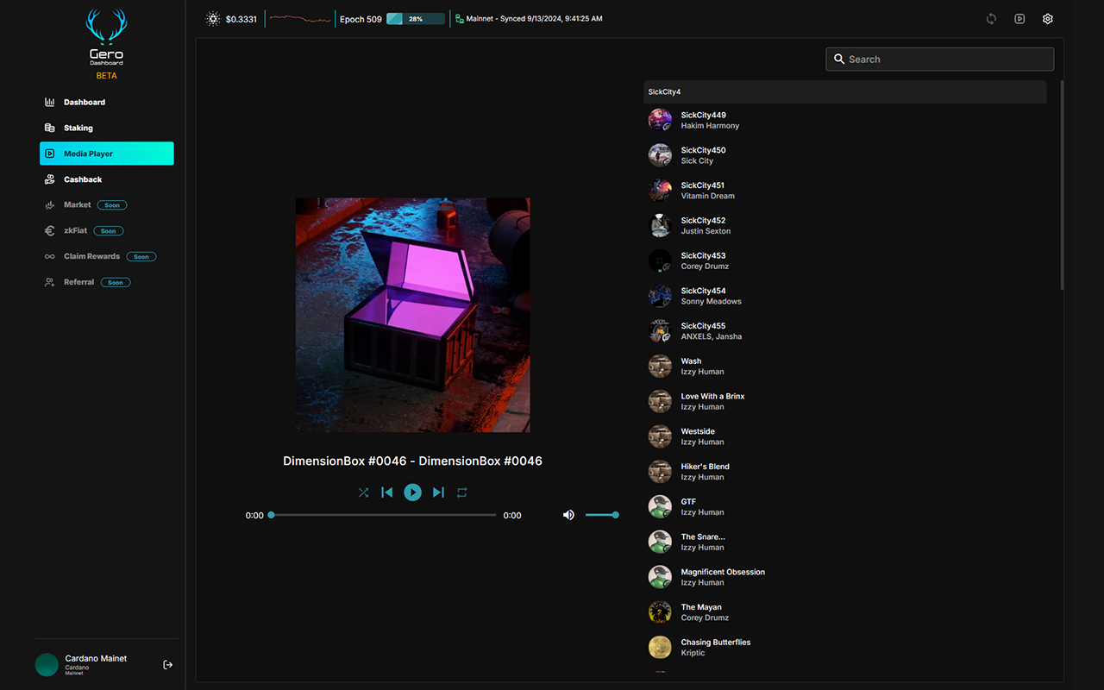Click the Cardano logo next to $0.3331 price

tap(213, 17)
